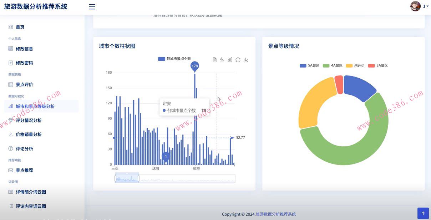Open the chart data view icon
This screenshot has height=220, width=431.
pyautogui.click(x=214, y=60)
